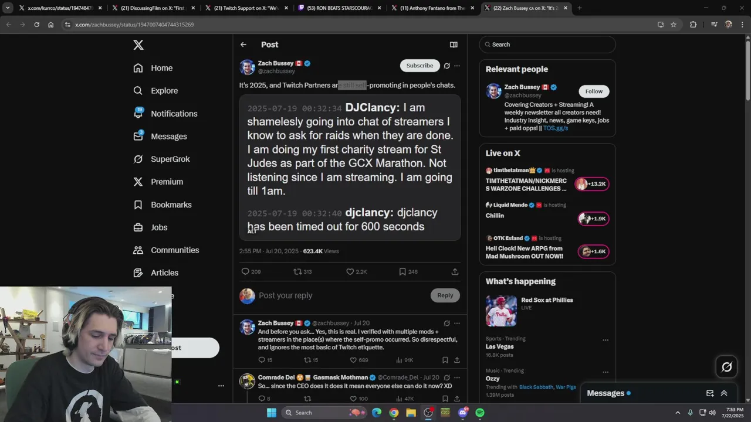Repost the main post showing 313

point(303,271)
